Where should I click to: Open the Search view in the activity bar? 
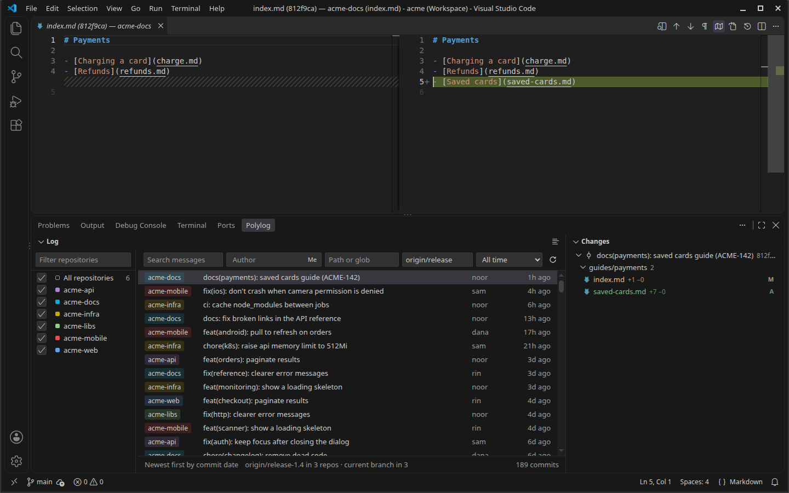16,53
